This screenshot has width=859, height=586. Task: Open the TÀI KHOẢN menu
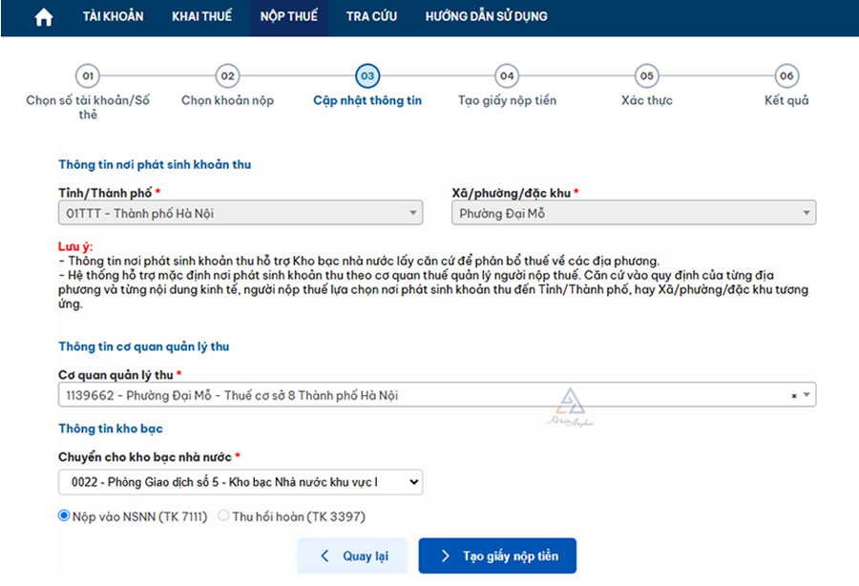coord(113,17)
